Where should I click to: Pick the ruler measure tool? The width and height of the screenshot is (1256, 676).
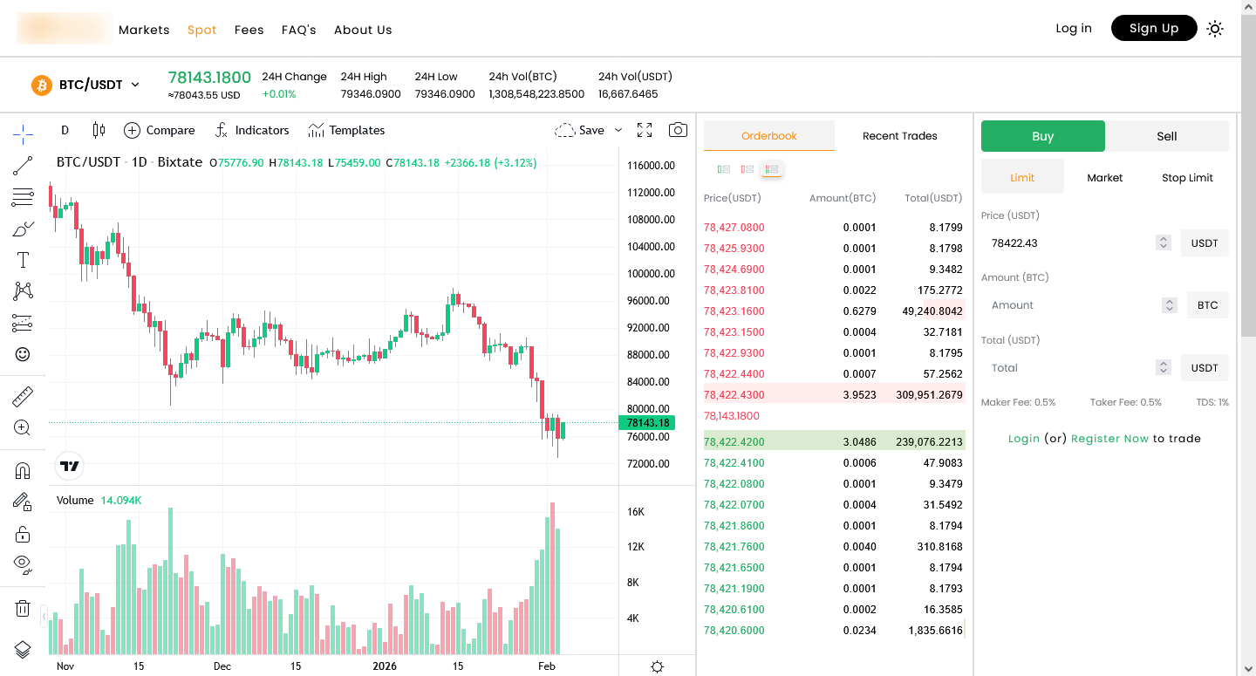(23, 395)
